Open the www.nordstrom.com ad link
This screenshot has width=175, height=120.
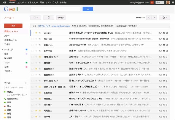(x=61, y=26)
